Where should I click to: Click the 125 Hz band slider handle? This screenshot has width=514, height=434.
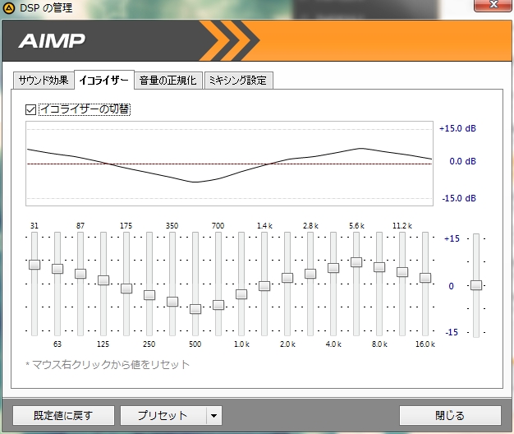click(103, 280)
